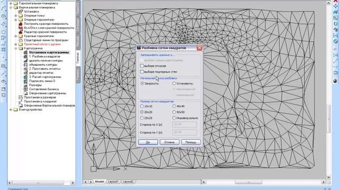
Task: Confirm the dialog with Да button
Action: [x=148, y=142]
